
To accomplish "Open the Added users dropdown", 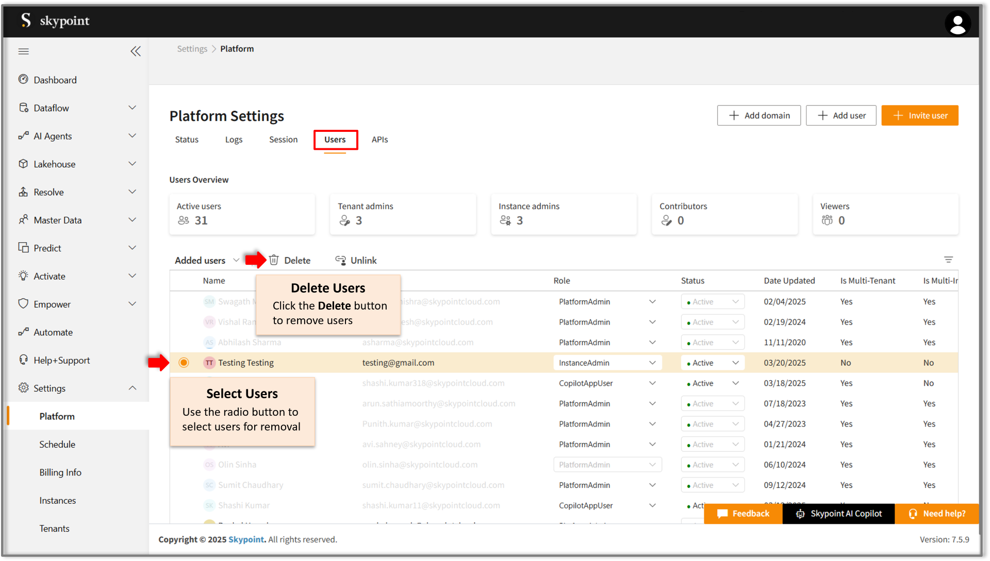I will pyautogui.click(x=206, y=260).
